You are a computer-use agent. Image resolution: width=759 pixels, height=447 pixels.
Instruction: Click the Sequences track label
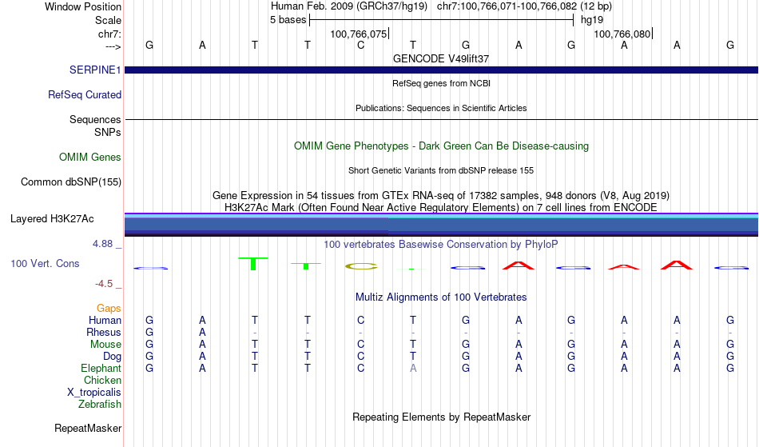[x=95, y=120]
